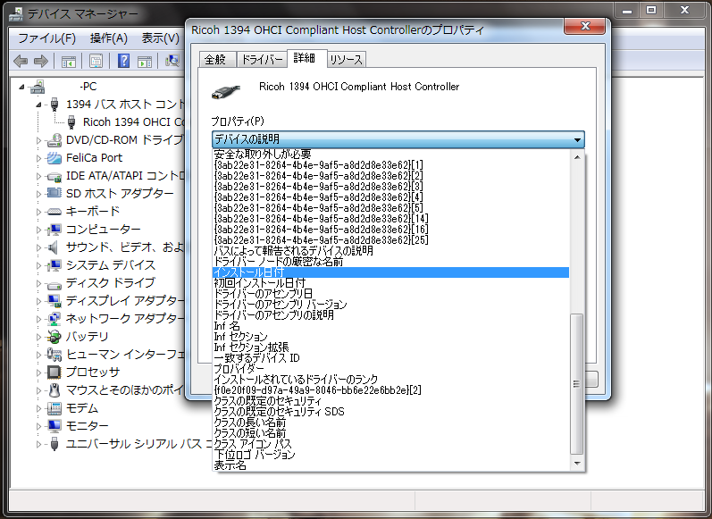
Task: Click the バッテリ battery icon
Action: [54, 337]
